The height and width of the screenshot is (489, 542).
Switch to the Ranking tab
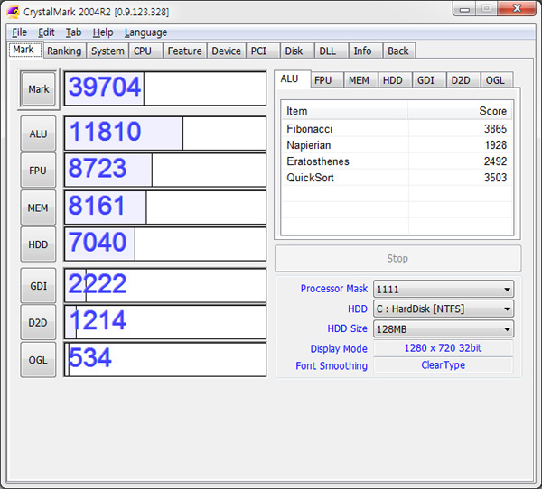coord(64,51)
